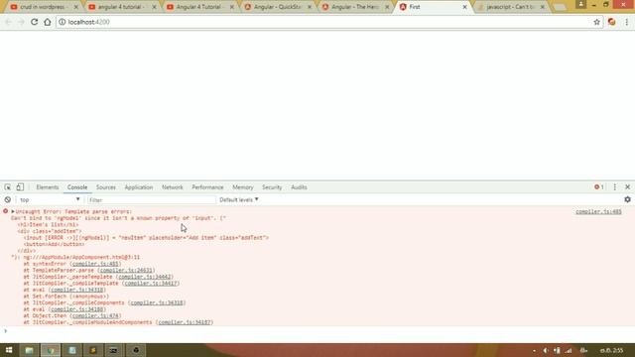Click the red error count badge
The width and height of the screenshot is (635, 357).
click(x=599, y=187)
